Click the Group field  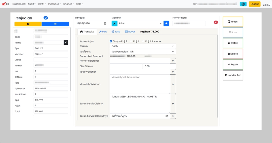[51, 60]
